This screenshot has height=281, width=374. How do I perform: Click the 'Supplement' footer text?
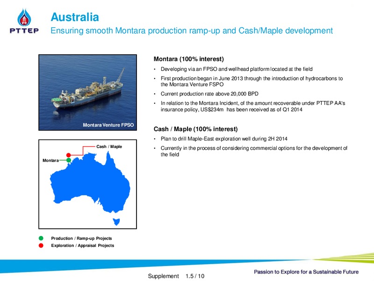click(163, 276)
